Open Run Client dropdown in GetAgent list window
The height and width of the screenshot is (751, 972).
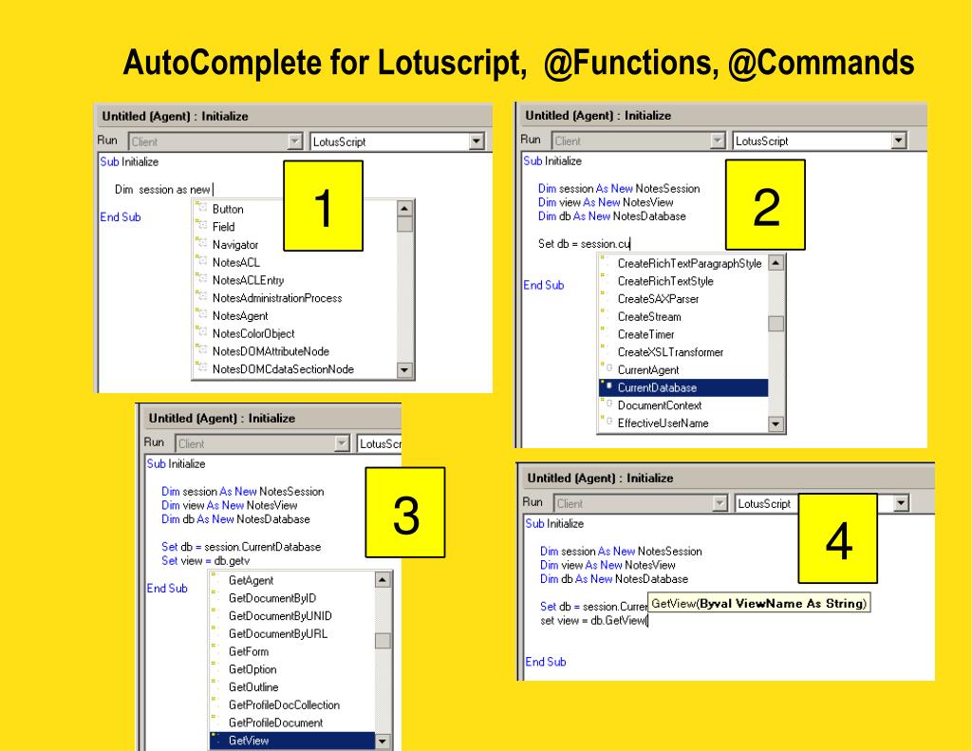pyautogui.click(x=342, y=443)
